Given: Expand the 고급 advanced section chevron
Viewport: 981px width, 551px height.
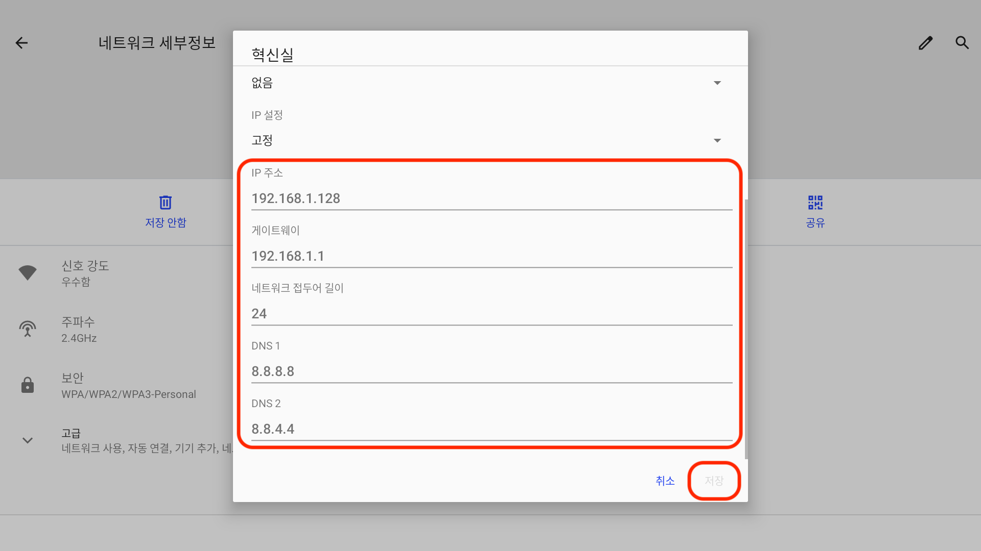Looking at the screenshot, I should pyautogui.click(x=28, y=440).
